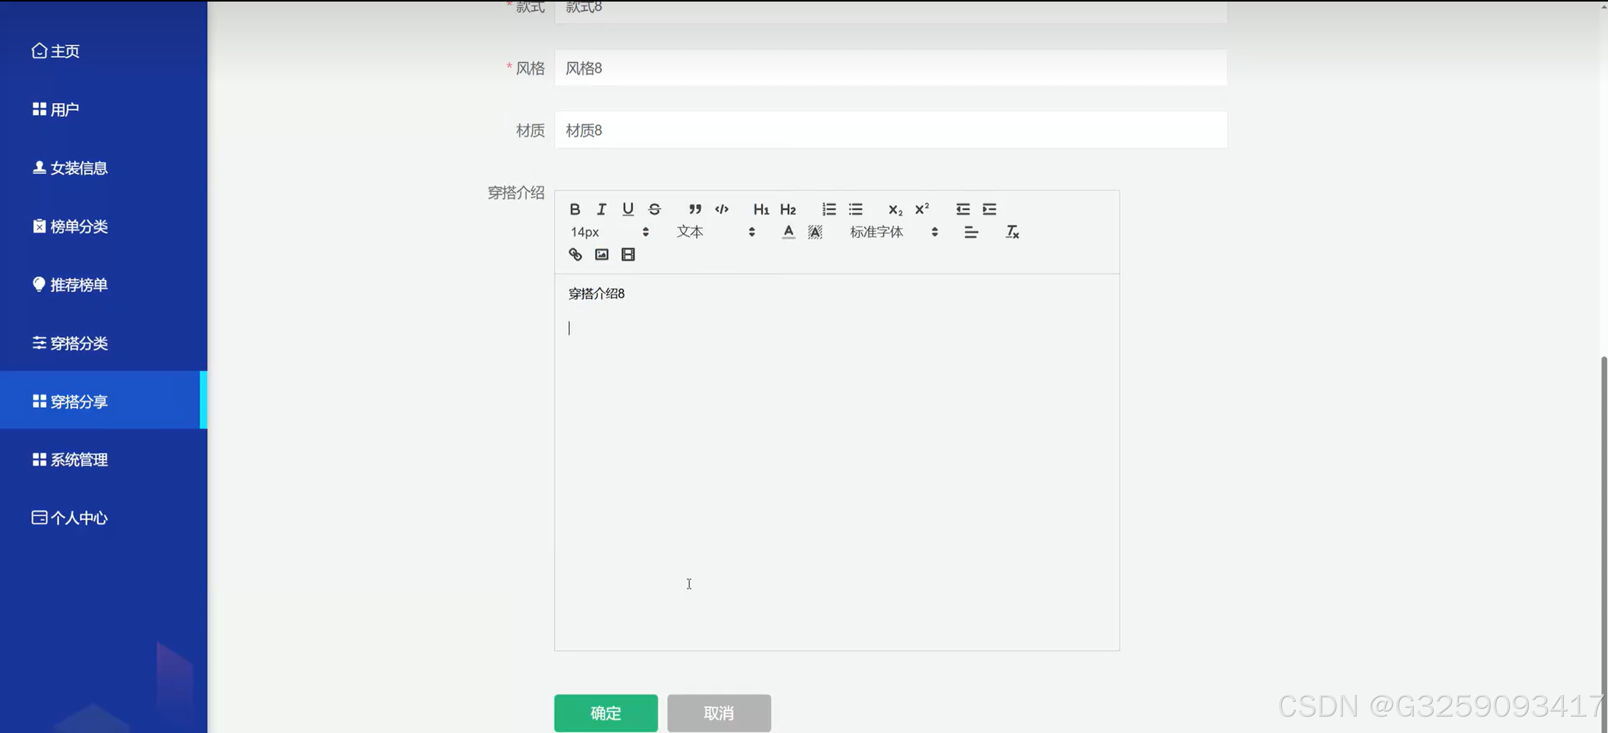Viewport: 1608px width, 733px height.
Task: Insert a hyperlink
Action: click(x=575, y=255)
